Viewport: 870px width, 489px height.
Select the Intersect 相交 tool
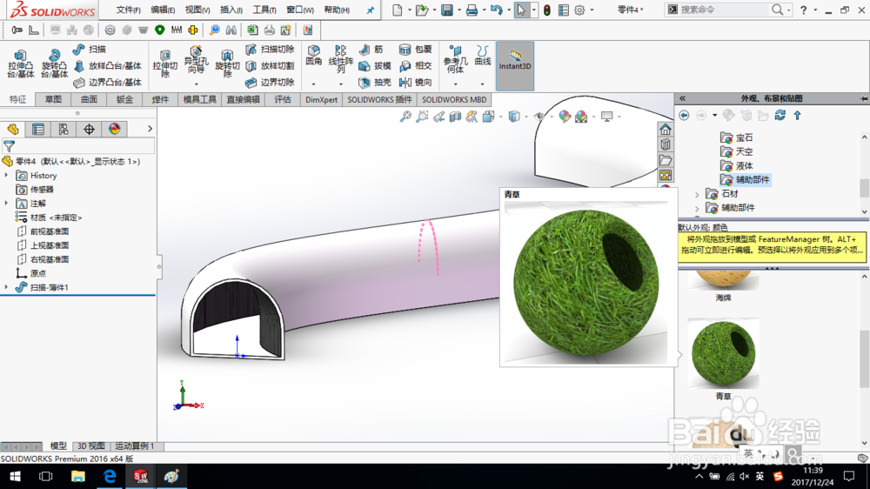[416, 66]
